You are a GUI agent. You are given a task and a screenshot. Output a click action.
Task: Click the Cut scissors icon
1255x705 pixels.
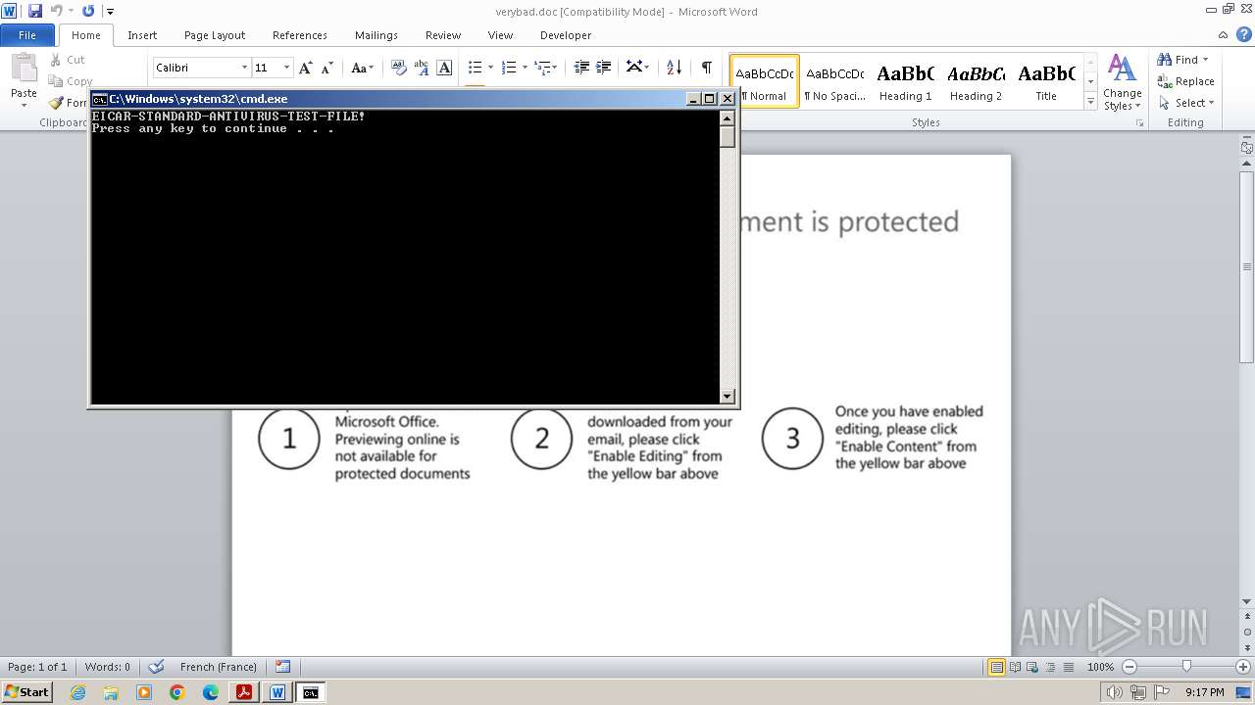tap(56, 60)
